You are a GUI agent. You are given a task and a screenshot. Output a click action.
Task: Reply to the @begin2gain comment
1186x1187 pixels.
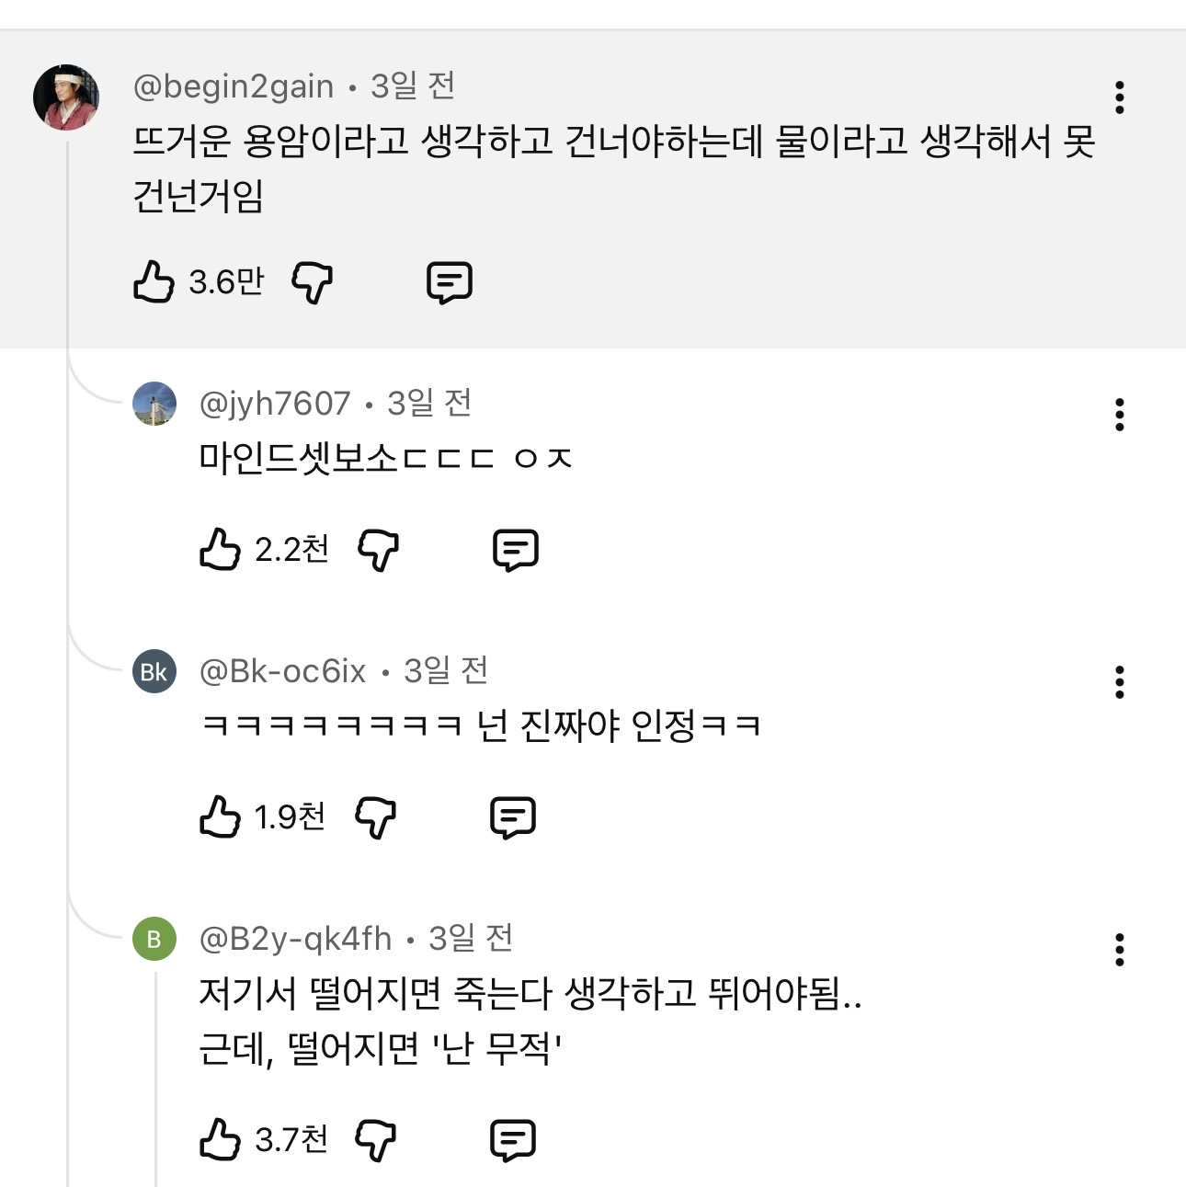(x=450, y=282)
